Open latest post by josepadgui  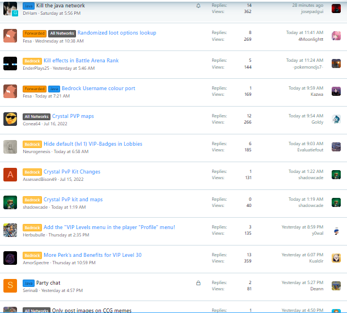[x=308, y=5]
